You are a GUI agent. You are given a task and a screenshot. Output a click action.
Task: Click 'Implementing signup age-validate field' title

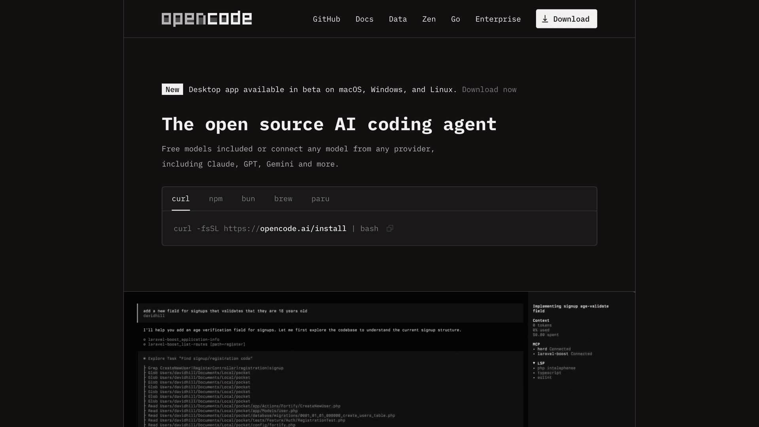pos(570,308)
